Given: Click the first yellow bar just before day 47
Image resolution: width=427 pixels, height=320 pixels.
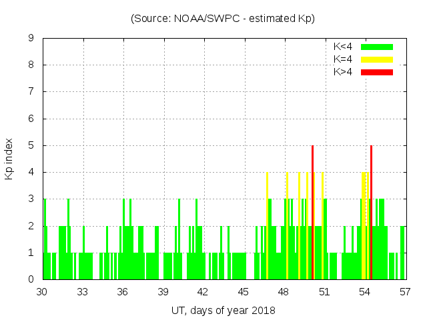Looking at the screenshot, I should 267,225.
